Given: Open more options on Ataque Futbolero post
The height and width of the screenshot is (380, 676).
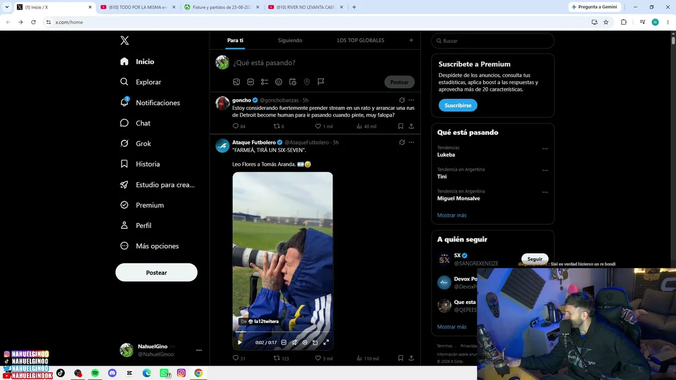Looking at the screenshot, I should click(x=411, y=142).
